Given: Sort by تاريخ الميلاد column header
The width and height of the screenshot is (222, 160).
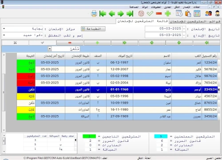Looking at the screenshot, I should 119,56.
